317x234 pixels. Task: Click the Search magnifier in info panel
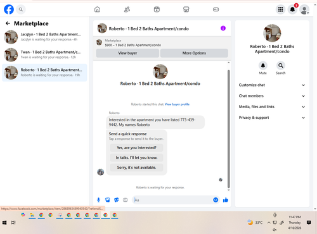pos(281,66)
